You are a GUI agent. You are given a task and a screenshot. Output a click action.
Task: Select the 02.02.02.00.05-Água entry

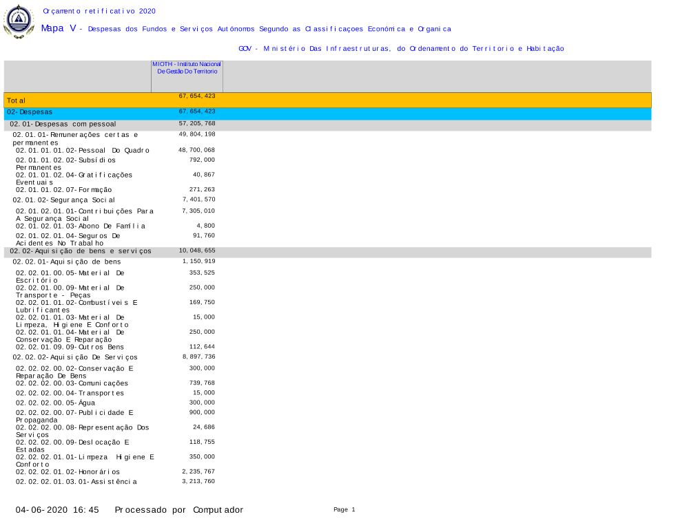(x=59, y=403)
